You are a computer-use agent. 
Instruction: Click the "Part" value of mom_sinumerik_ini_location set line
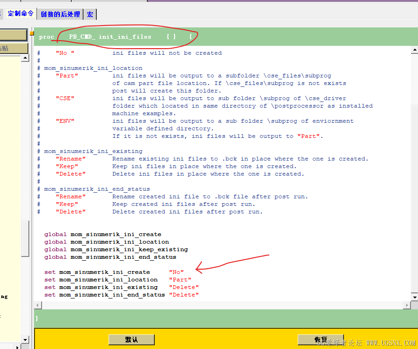click(x=180, y=280)
